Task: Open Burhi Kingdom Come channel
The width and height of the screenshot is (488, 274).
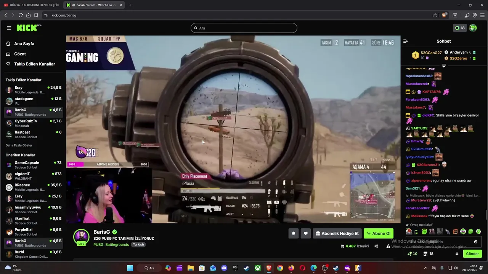Action: [34, 254]
